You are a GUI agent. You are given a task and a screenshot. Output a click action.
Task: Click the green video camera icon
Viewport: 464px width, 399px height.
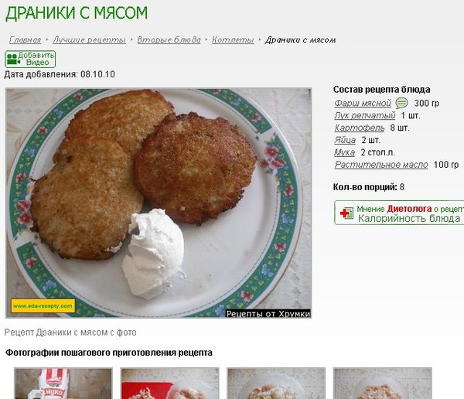click(13, 59)
